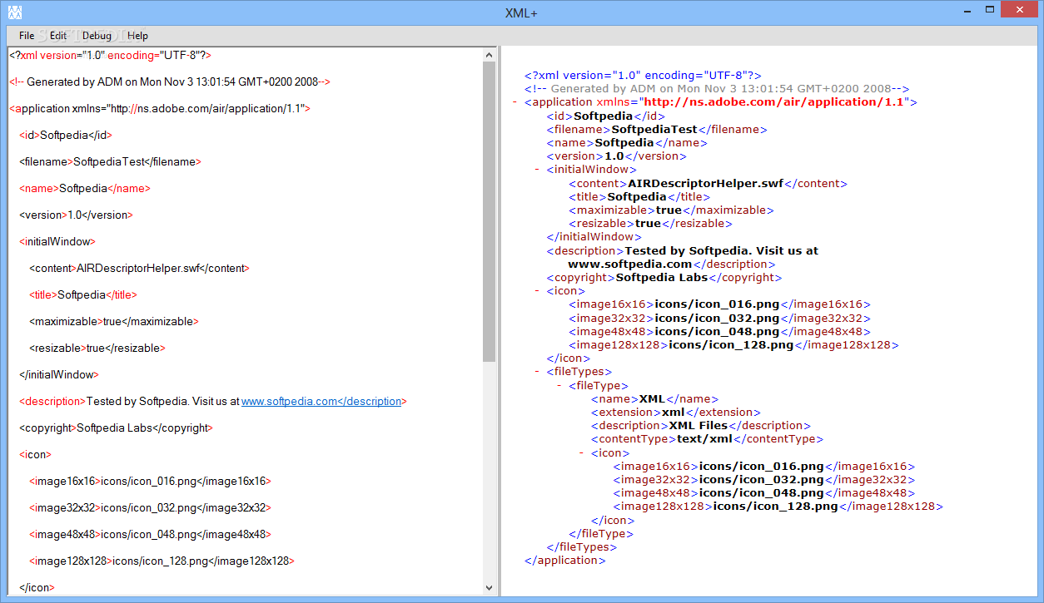Click the version 1.0 line in editor

[x=76, y=215]
